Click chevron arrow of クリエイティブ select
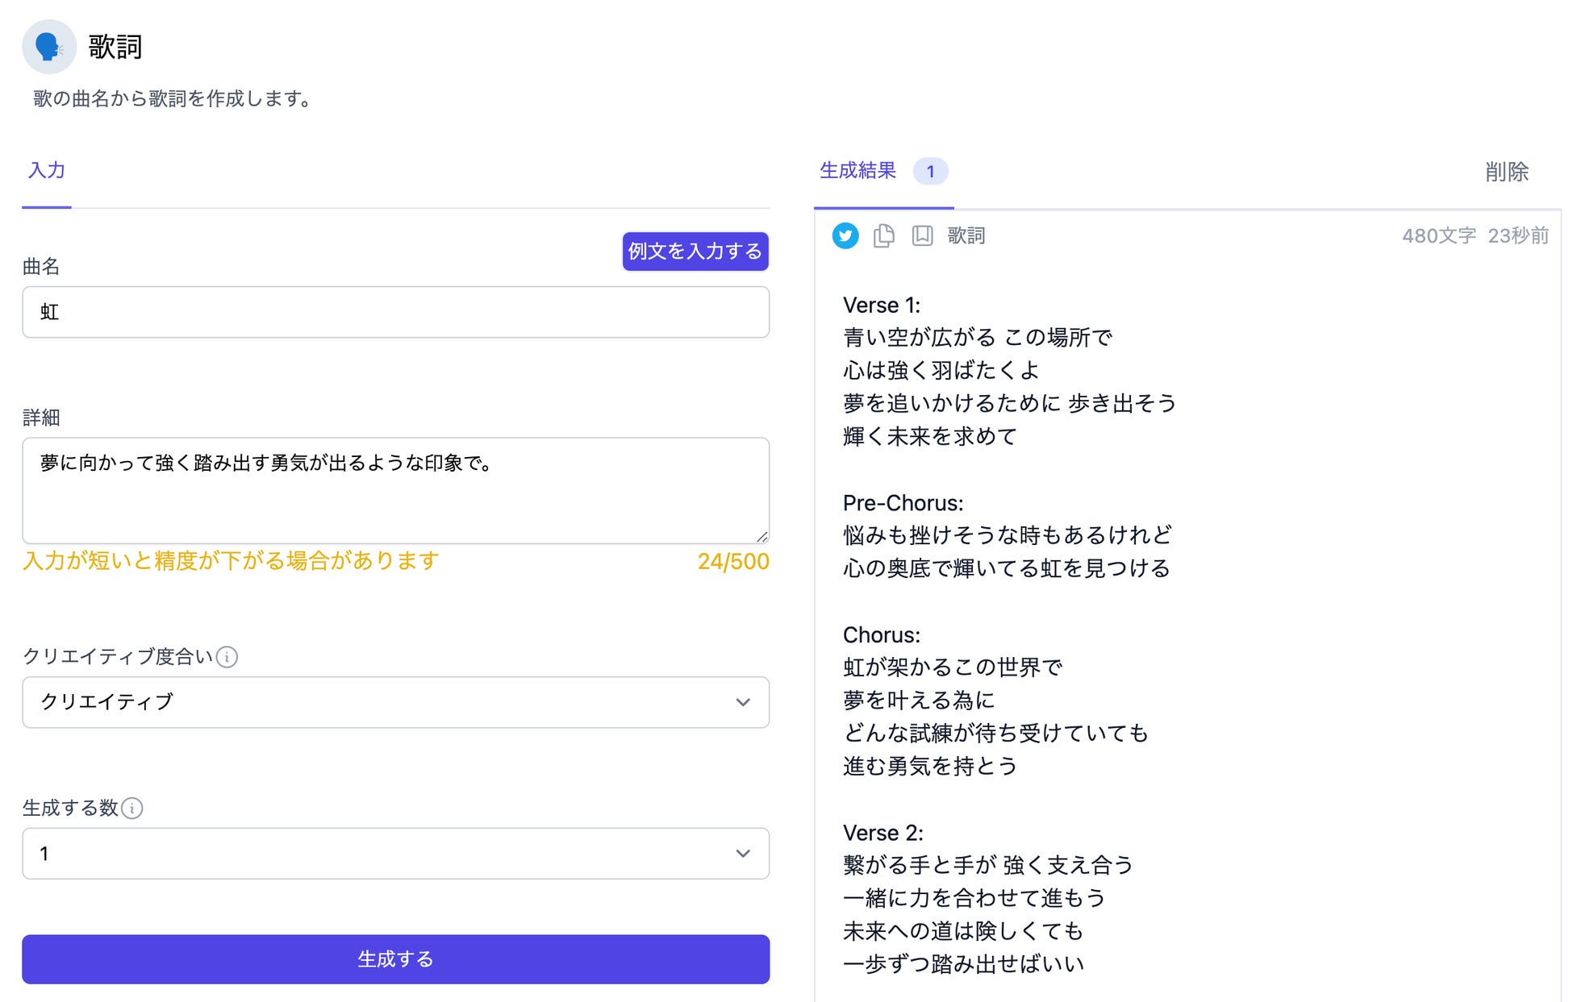 [x=743, y=702]
